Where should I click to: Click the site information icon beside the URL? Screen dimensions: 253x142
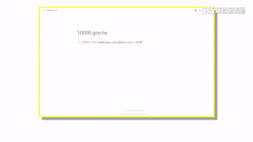point(44,10)
